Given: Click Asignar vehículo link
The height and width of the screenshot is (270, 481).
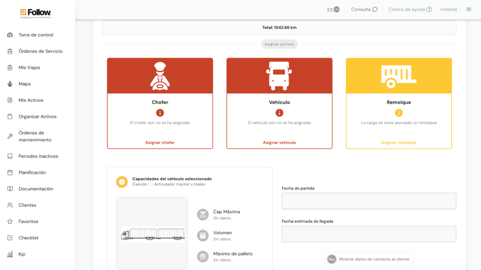Looking at the screenshot, I should pyautogui.click(x=279, y=142).
